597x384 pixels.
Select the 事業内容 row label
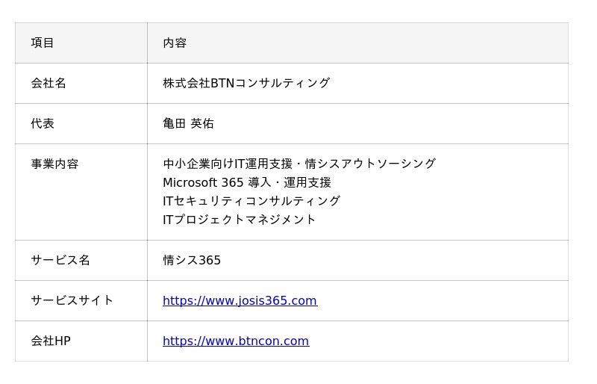click(54, 164)
